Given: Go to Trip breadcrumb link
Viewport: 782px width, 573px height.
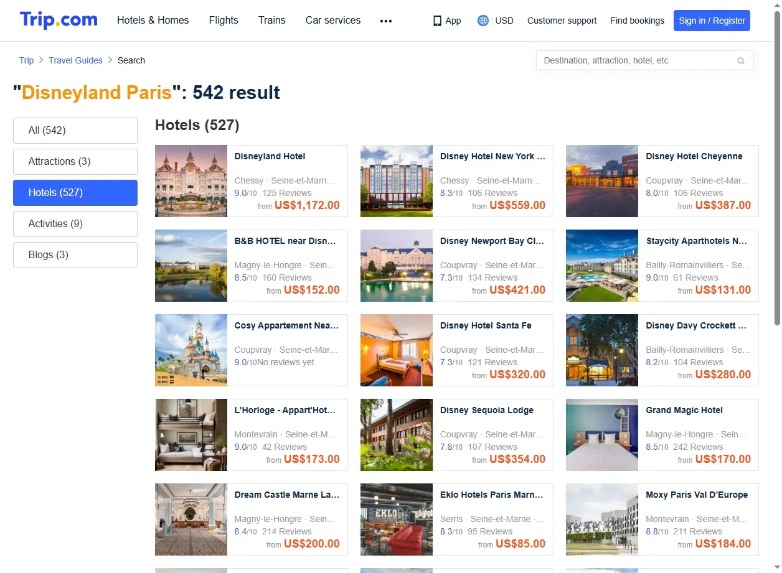Looking at the screenshot, I should [x=26, y=60].
